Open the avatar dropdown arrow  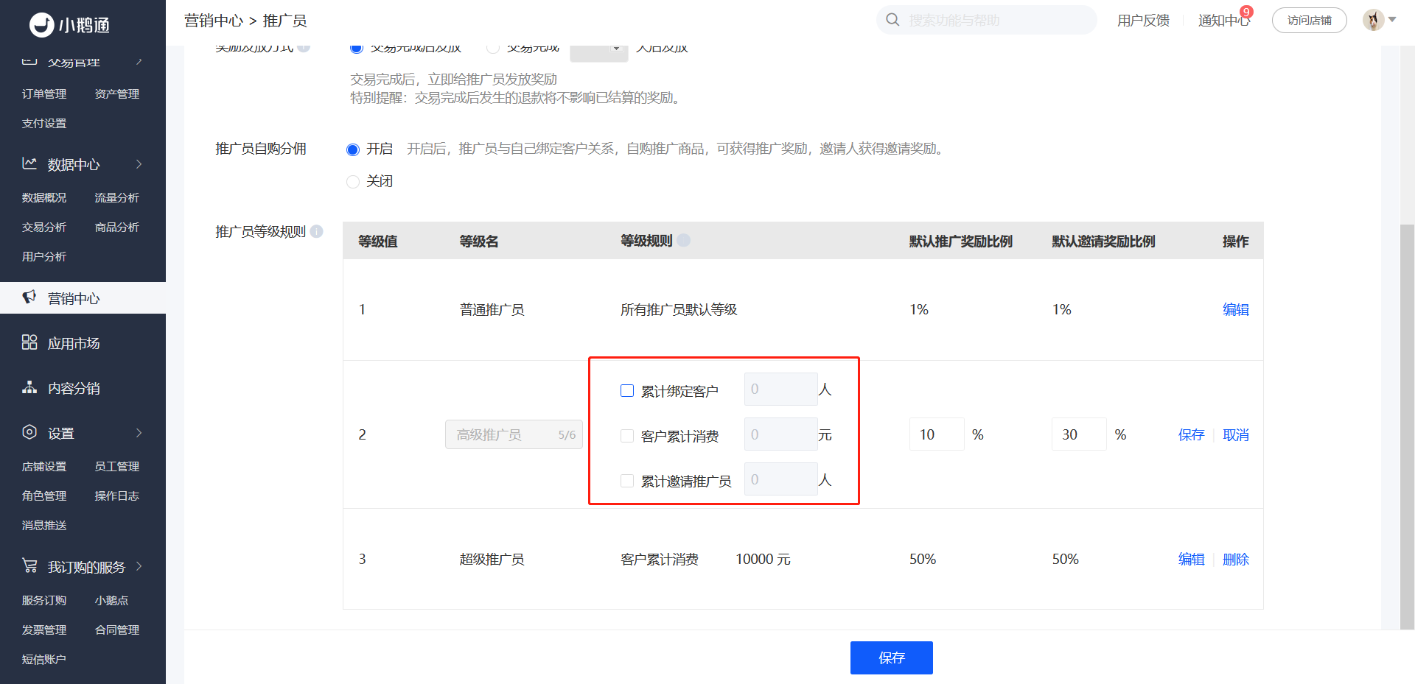pos(1392,20)
